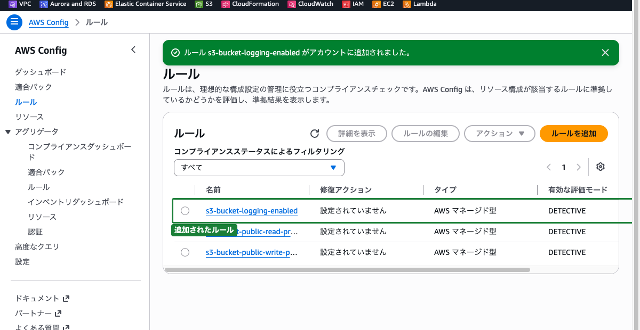The height and width of the screenshot is (330, 640).
Task: Open ルール under アグリゲータ
Action: click(39, 187)
